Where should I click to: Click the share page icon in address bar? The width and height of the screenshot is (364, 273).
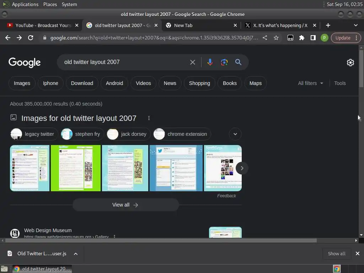coord(264,38)
